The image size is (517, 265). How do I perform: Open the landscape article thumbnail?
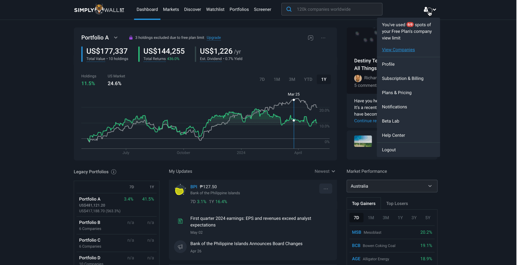[x=363, y=141]
